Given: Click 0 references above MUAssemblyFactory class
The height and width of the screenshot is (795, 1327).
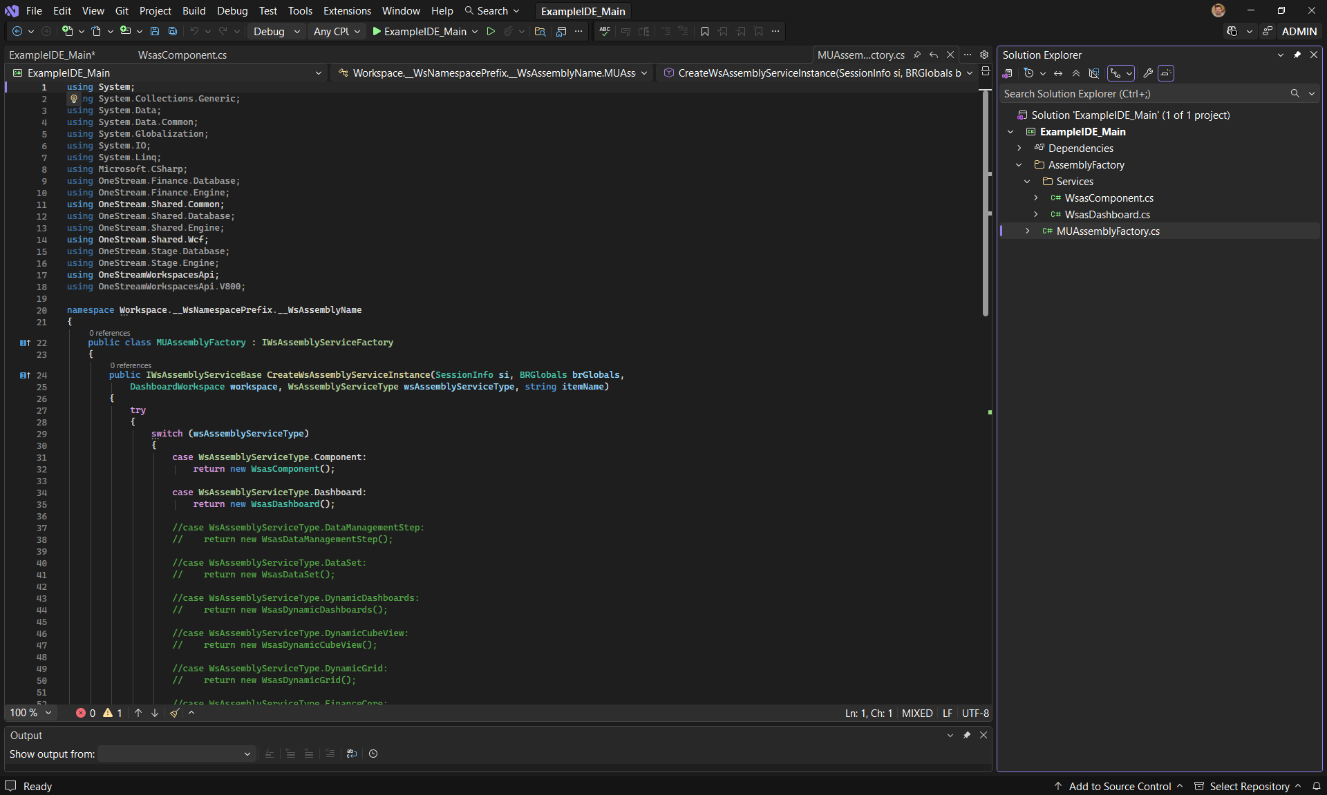Looking at the screenshot, I should tap(109, 333).
